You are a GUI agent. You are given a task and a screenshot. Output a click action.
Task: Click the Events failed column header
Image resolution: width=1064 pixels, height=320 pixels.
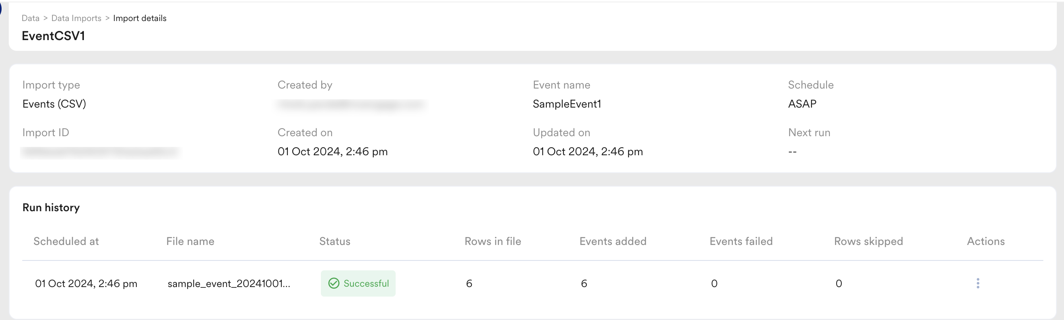(x=741, y=241)
